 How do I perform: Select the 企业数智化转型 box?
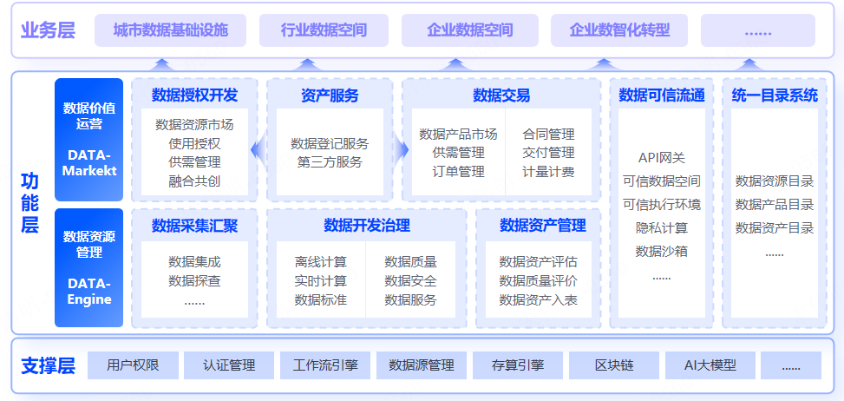[619, 30]
